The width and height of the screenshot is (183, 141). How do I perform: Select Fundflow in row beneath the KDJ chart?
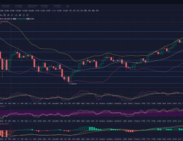pyautogui.click(x=109, y=104)
